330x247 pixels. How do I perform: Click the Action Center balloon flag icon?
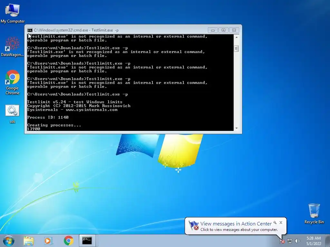pyautogui.click(x=194, y=225)
